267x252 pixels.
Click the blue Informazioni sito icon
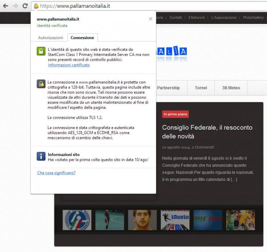pyautogui.click(x=41, y=156)
